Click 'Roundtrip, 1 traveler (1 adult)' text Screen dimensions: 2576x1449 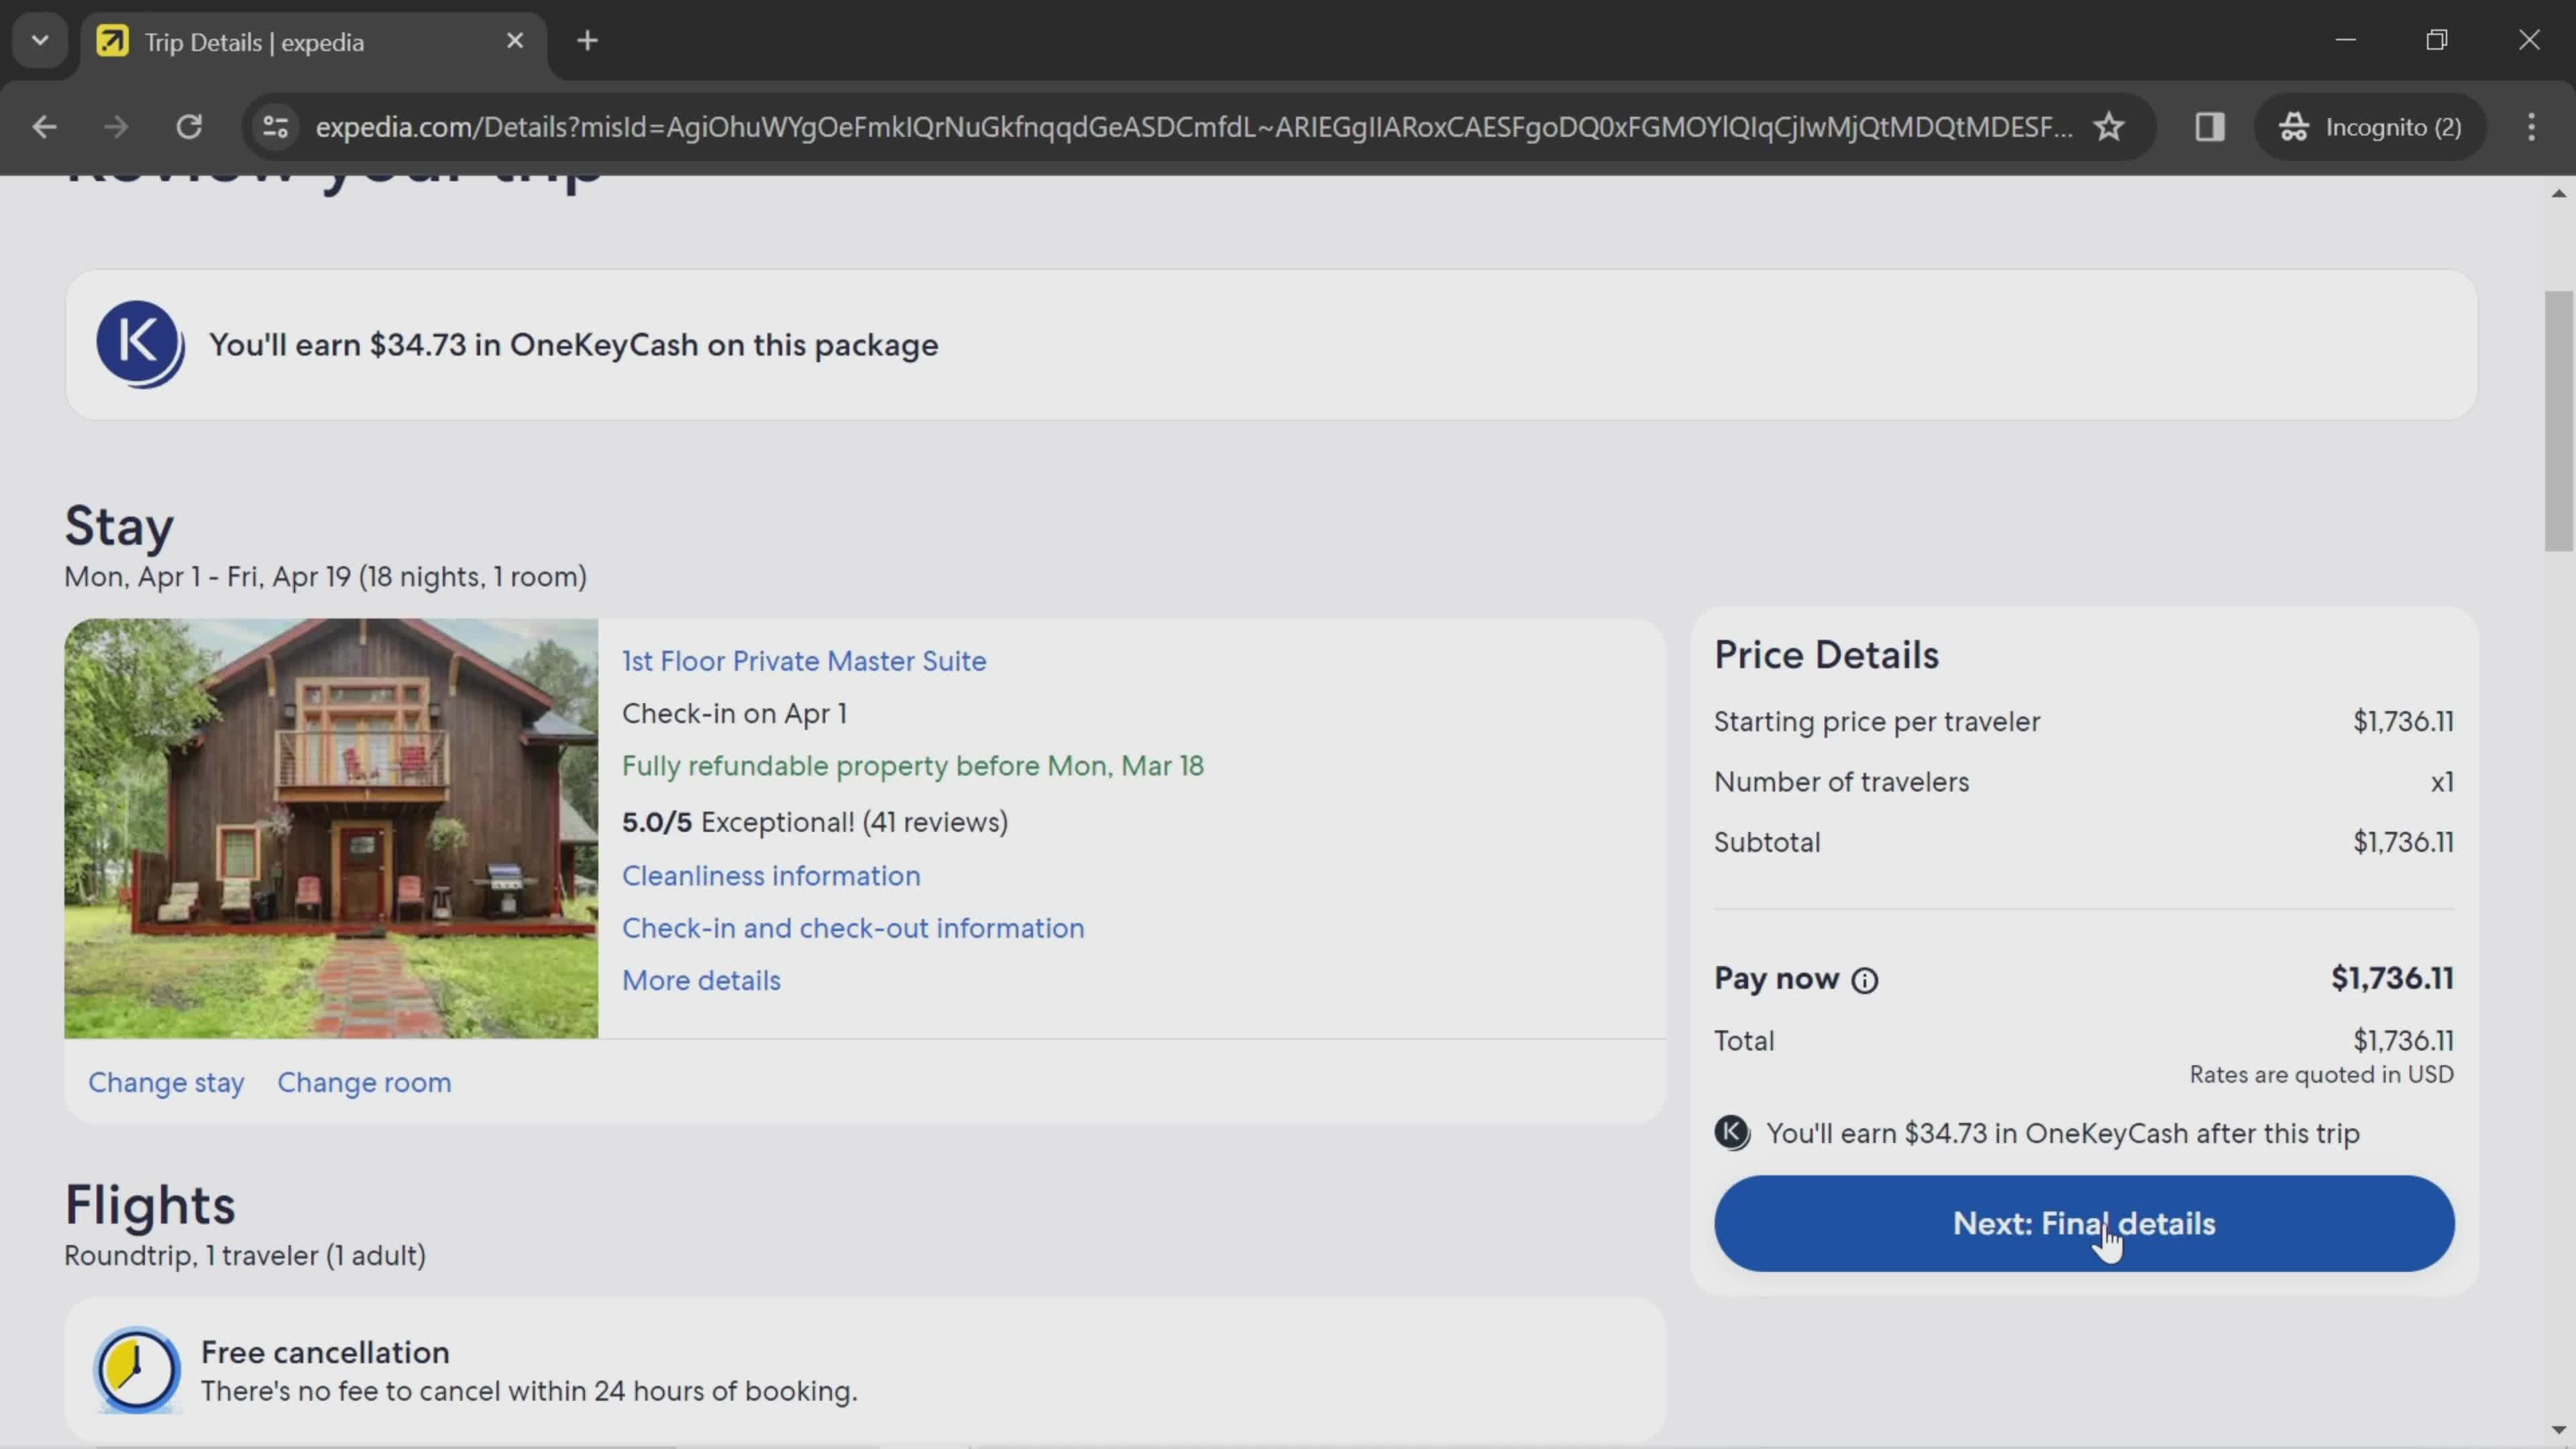pos(245,1255)
